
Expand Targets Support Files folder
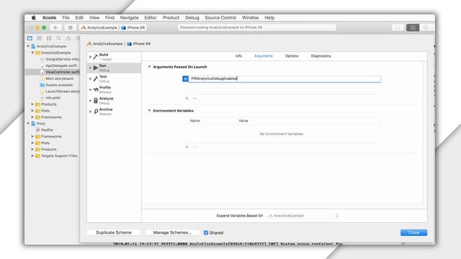32,155
